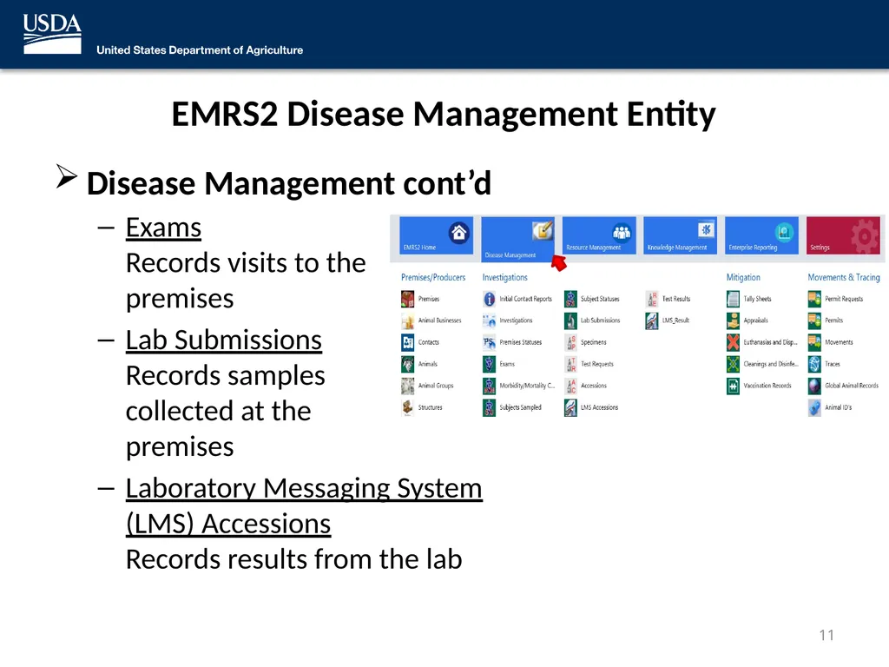Viewport: 889px width, 667px height.
Task: Open the Animal Businesses icon
Action: (x=408, y=320)
